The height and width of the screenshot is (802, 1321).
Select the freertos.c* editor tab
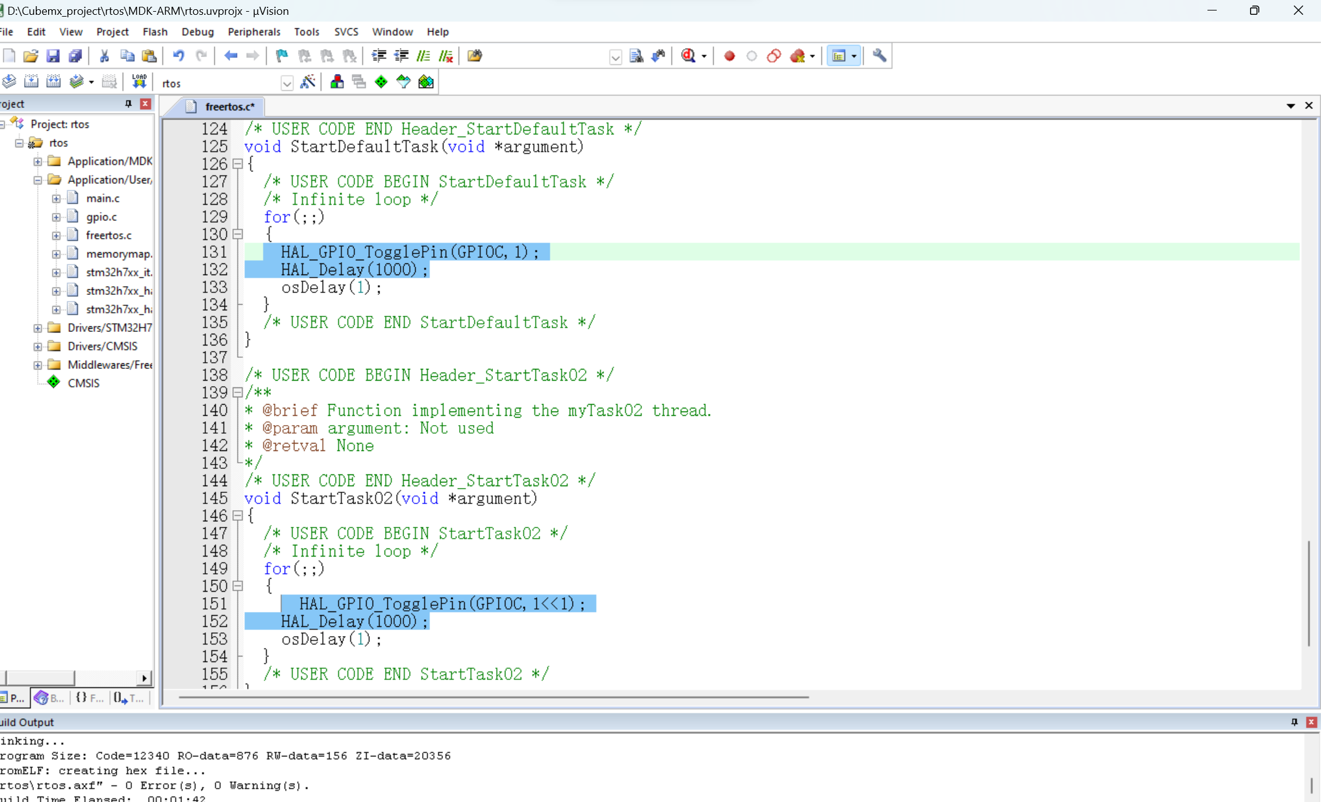click(228, 107)
